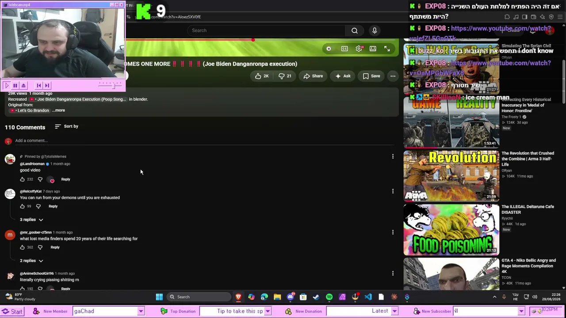
Task: Click play in the Webcam.mp4 player controls
Action: tap(7, 86)
